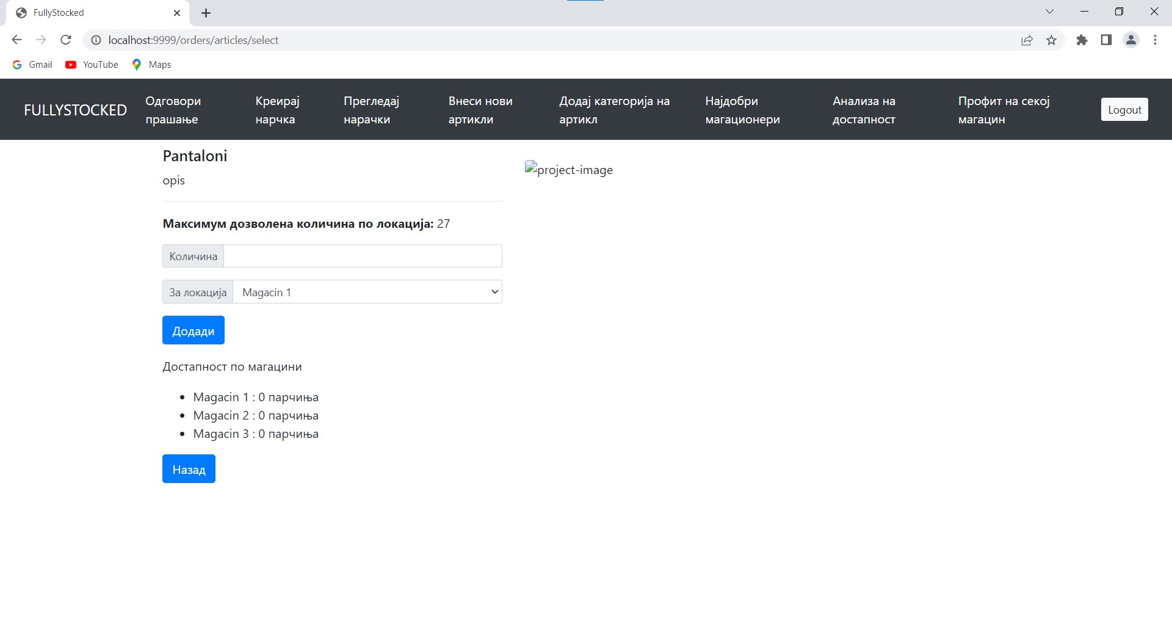Toggle the browser side panel icon
The height and width of the screenshot is (629, 1172).
1106,40
